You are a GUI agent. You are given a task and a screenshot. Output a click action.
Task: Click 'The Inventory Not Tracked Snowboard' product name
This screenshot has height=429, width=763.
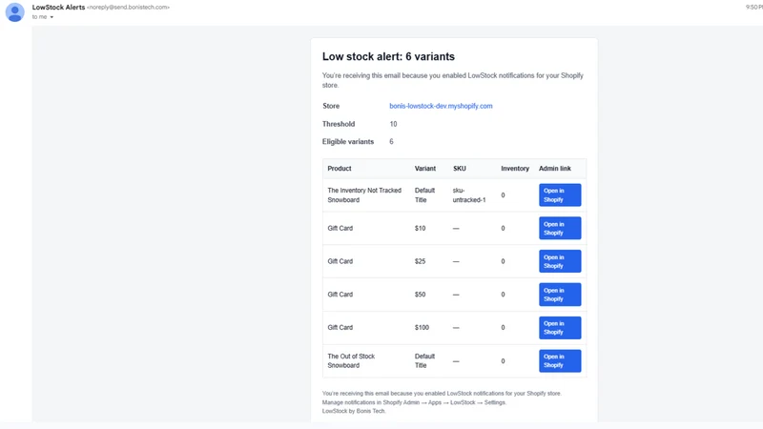point(364,195)
